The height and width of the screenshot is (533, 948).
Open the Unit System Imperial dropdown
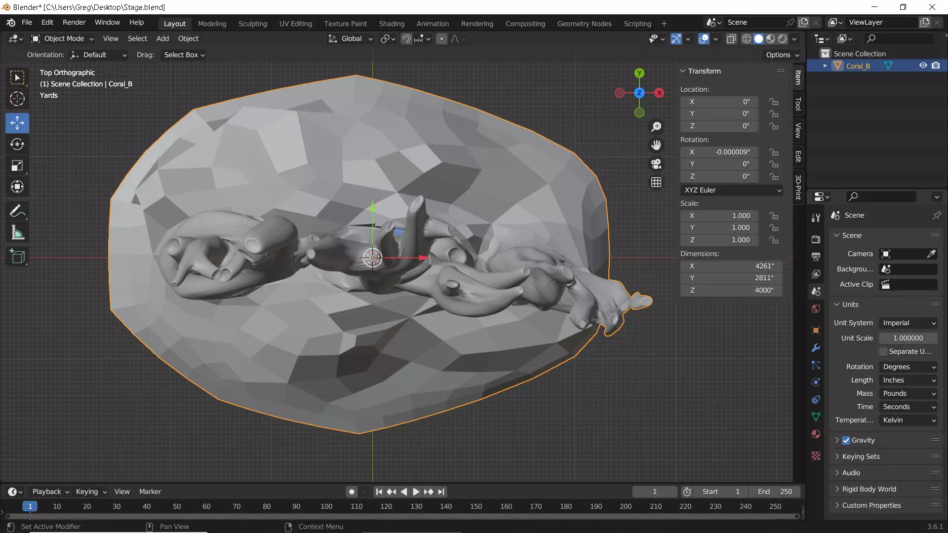click(908, 323)
